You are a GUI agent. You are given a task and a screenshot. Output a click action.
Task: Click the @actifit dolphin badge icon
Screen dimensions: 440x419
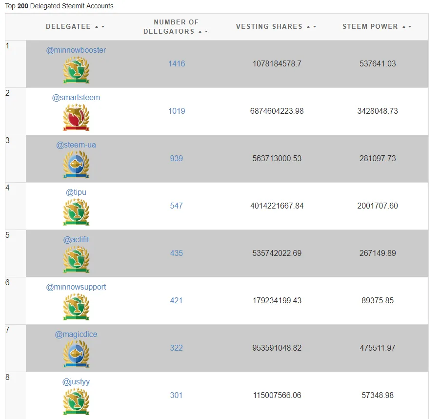click(x=76, y=259)
